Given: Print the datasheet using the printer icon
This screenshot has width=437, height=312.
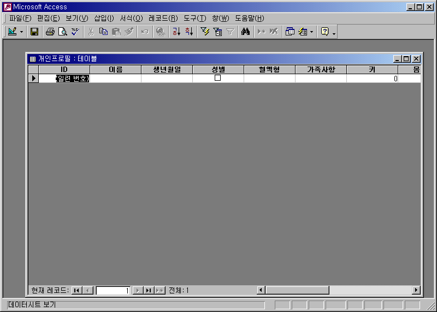Looking at the screenshot, I should click(x=50, y=32).
